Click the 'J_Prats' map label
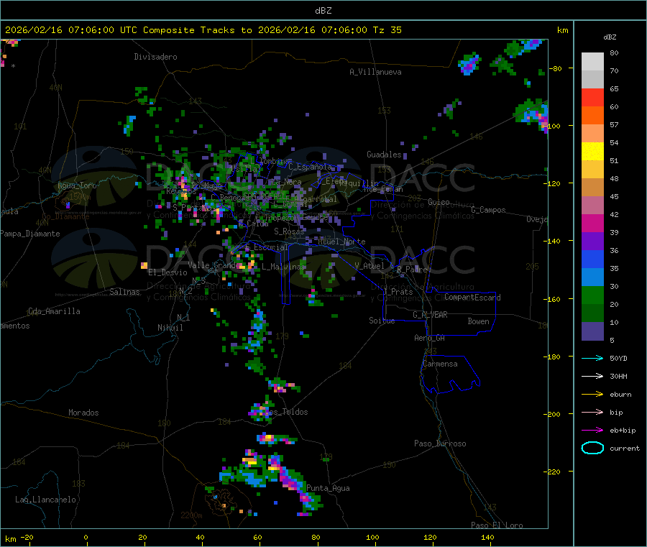647x547 pixels. tap(398, 292)
